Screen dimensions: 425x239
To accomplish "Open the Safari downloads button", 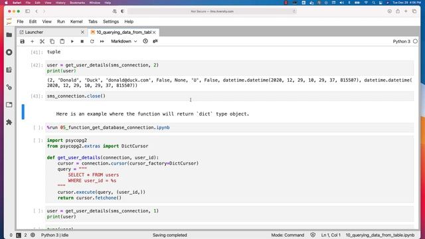I will 390,11.
